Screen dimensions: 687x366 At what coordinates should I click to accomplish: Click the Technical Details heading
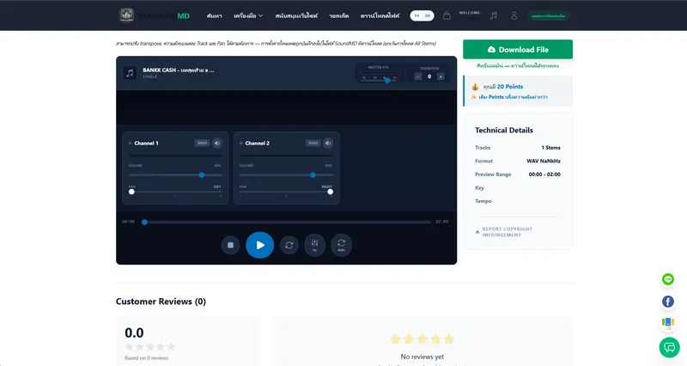pos(504,131)
